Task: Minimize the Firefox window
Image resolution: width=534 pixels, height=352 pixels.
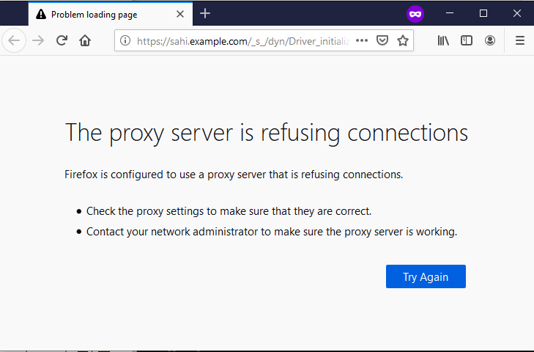Action: (450, 13)
